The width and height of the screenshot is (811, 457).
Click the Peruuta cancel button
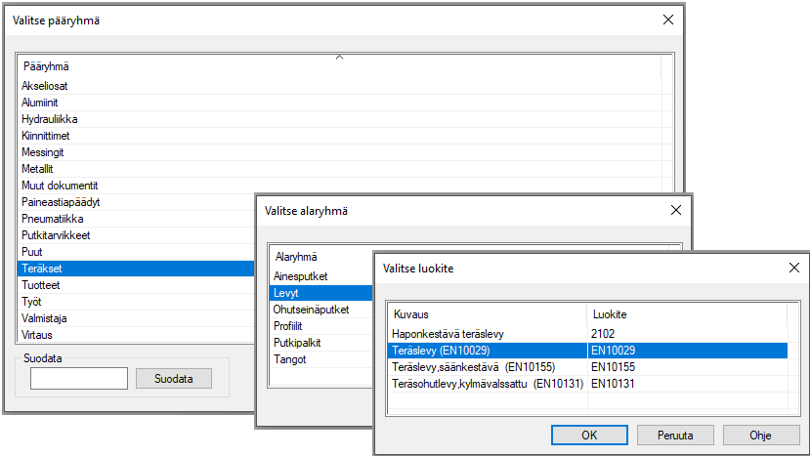675,434
